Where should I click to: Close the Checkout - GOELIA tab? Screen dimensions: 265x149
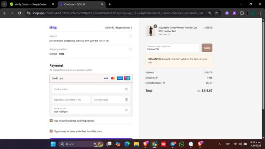[x=102, y=4]
